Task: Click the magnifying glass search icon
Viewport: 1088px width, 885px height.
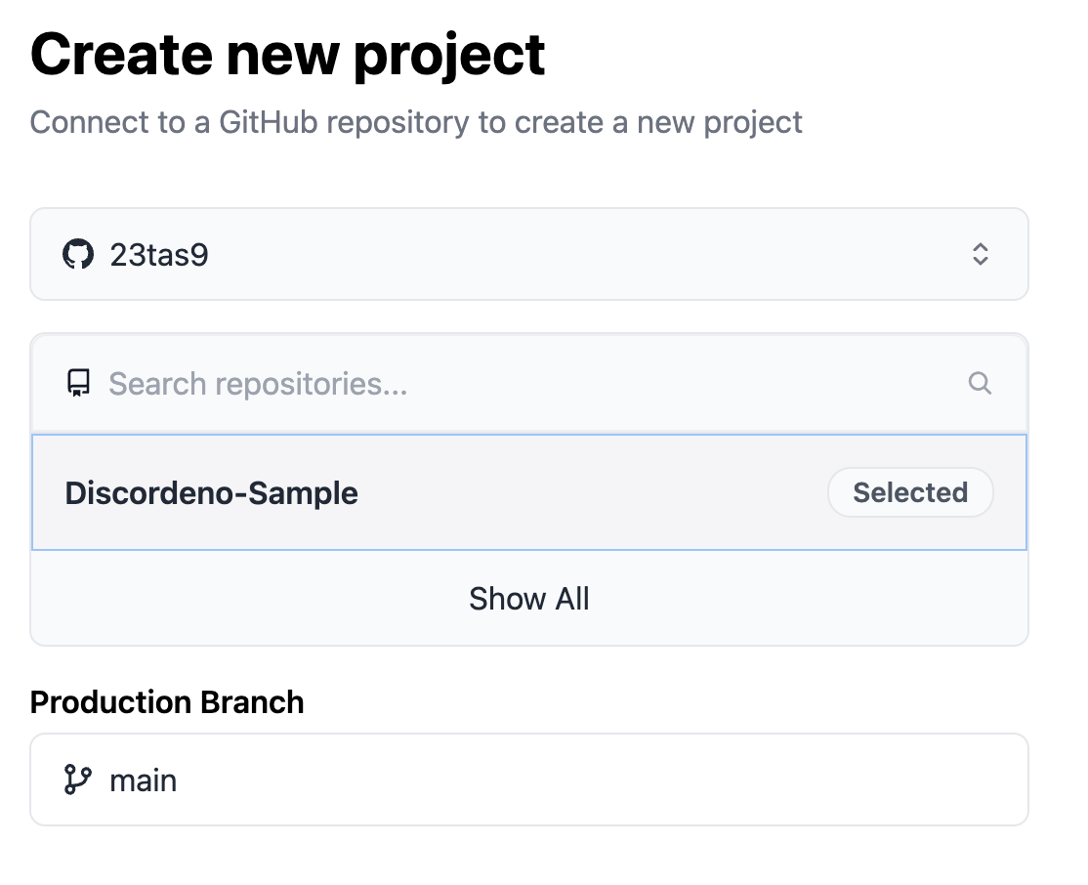Action: click(x=980, y=383)
